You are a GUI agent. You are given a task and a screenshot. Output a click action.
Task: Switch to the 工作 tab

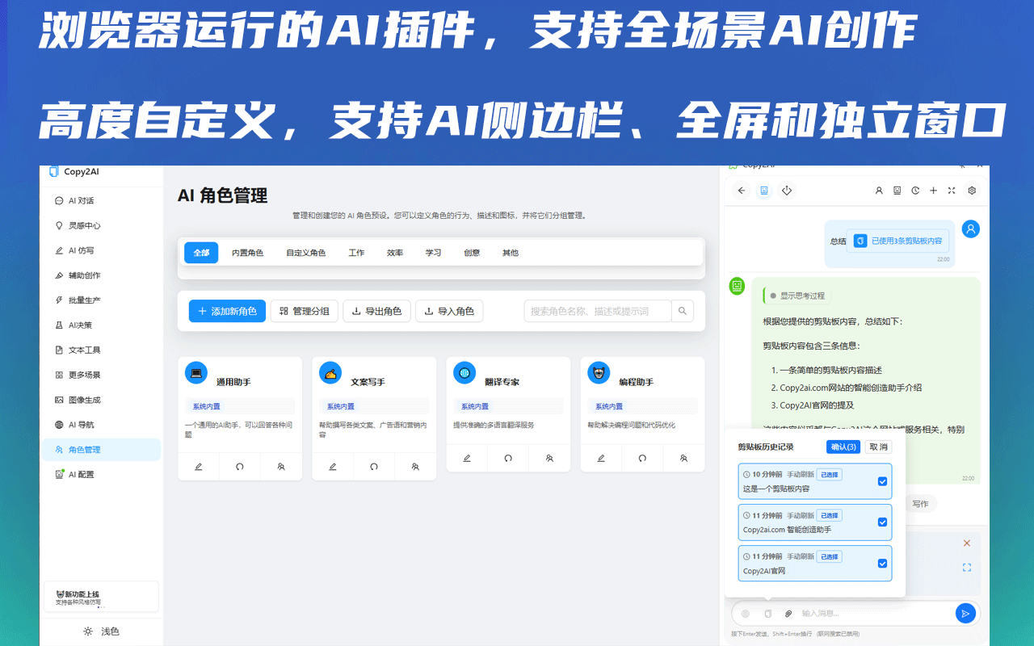point(356,253)
